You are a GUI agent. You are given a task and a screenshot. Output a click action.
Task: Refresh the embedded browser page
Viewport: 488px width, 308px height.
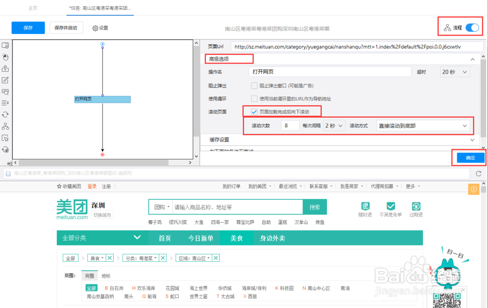479,173
